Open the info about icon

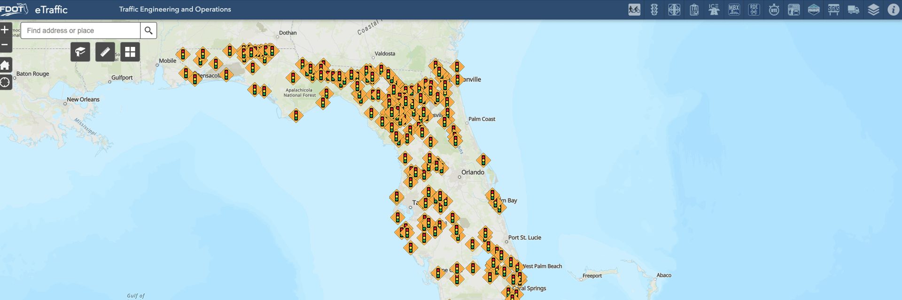click(893, 9)
